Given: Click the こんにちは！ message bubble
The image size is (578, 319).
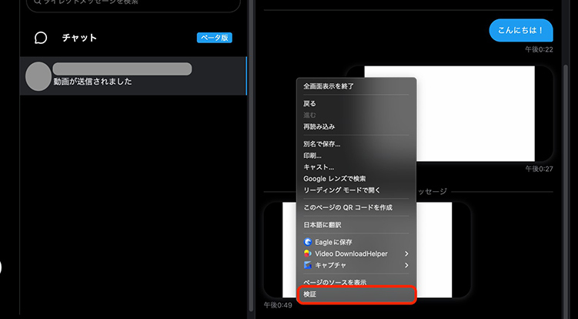Looking at the screenshot, I should [521, 30].
